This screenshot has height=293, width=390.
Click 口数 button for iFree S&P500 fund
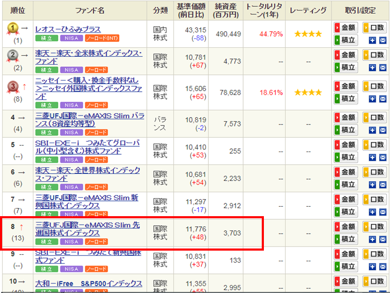tap(375, 281)
